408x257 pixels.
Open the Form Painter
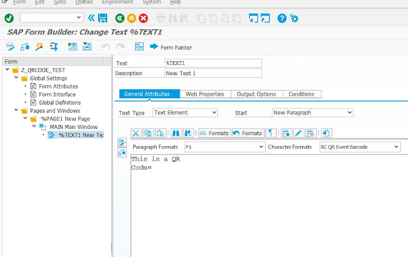(x=171, y=47)
